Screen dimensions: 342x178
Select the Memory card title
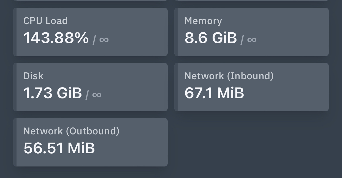[203, 21]
